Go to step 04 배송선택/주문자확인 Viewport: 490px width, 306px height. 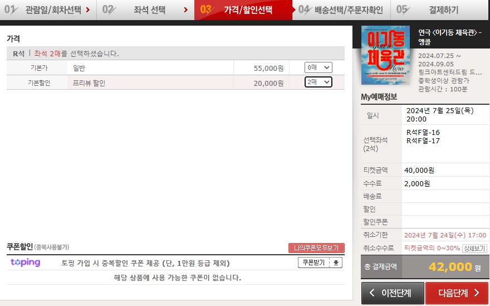point(341,9)
